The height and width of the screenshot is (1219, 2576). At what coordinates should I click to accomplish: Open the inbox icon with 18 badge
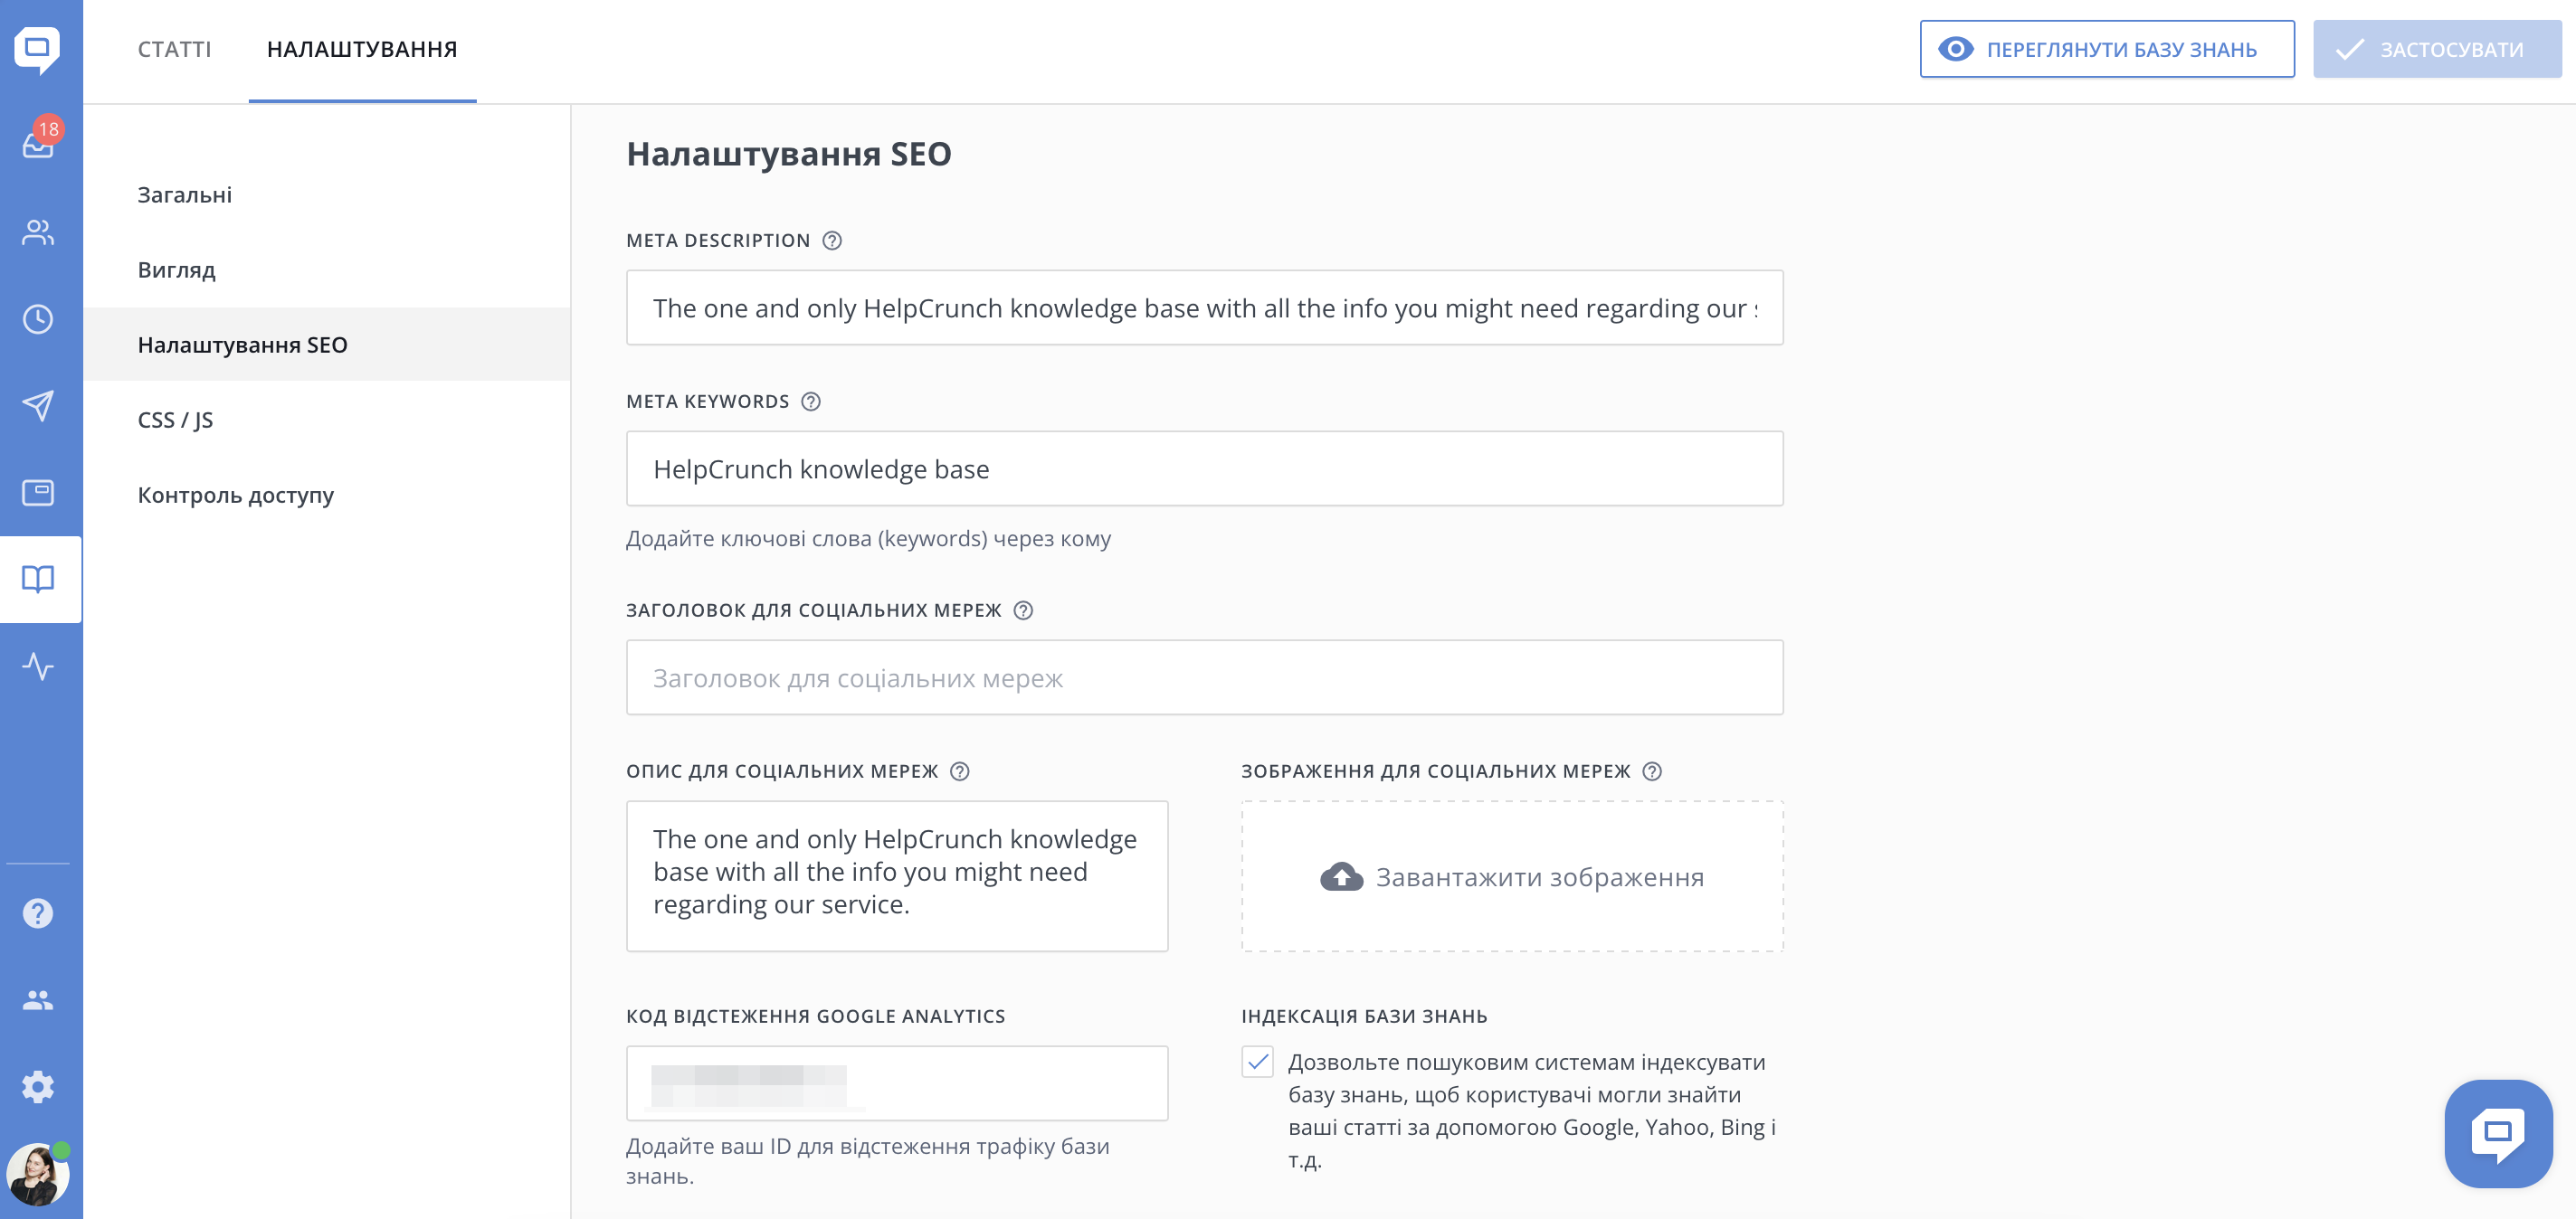click(38, 145)
